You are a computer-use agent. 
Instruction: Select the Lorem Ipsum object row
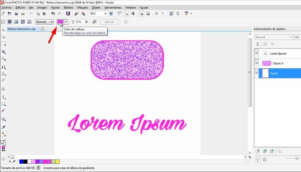tap(280, 53)
